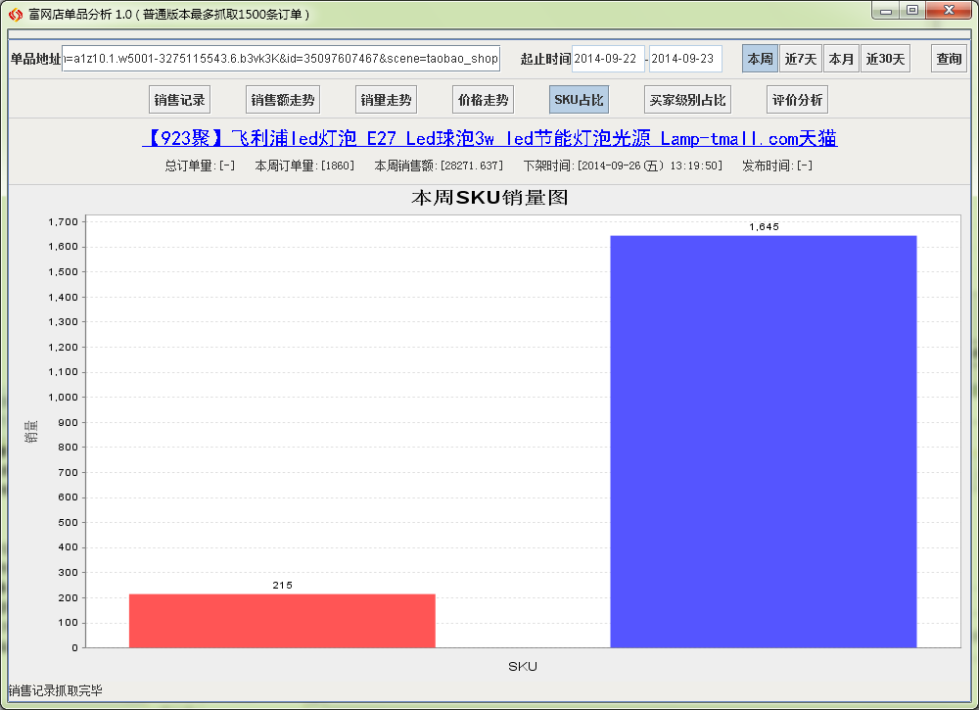
Task: Switch to 销量走势 view
Action: click(386, 100)
